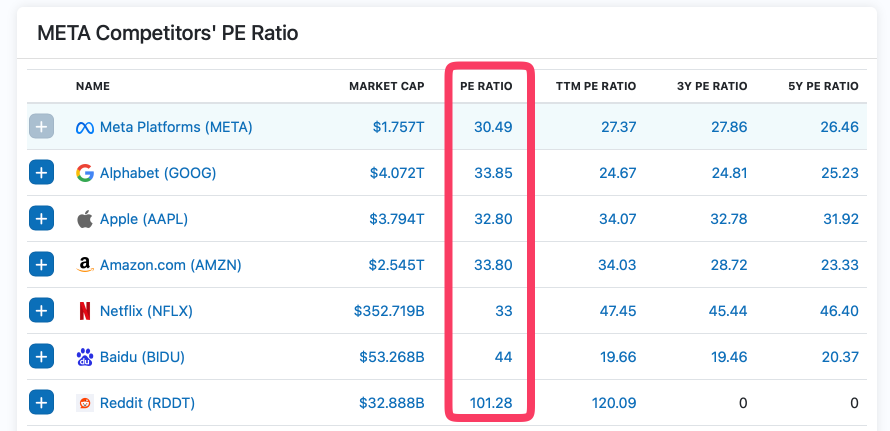Click the Amazon logo icon
The width and height of the screenshot is (890, 431).
pos(85,264)
